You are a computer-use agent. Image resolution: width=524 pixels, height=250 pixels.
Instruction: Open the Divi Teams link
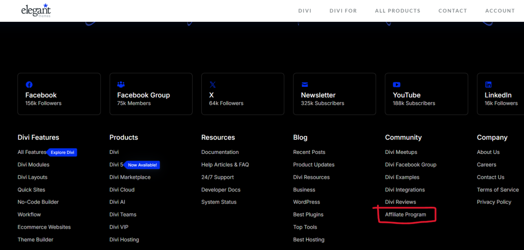[123, 215]
